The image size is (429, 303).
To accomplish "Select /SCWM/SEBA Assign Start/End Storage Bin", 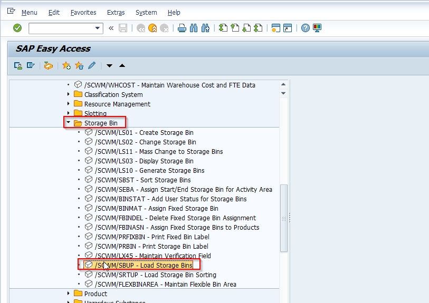I will (x=183, y=189).
